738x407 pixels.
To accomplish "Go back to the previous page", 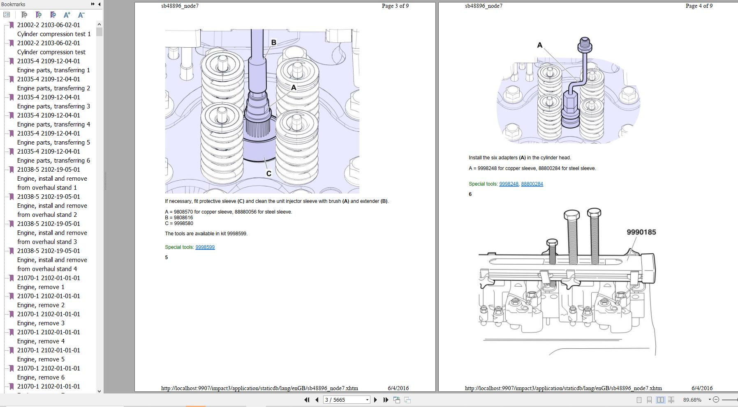I will 317,400.
